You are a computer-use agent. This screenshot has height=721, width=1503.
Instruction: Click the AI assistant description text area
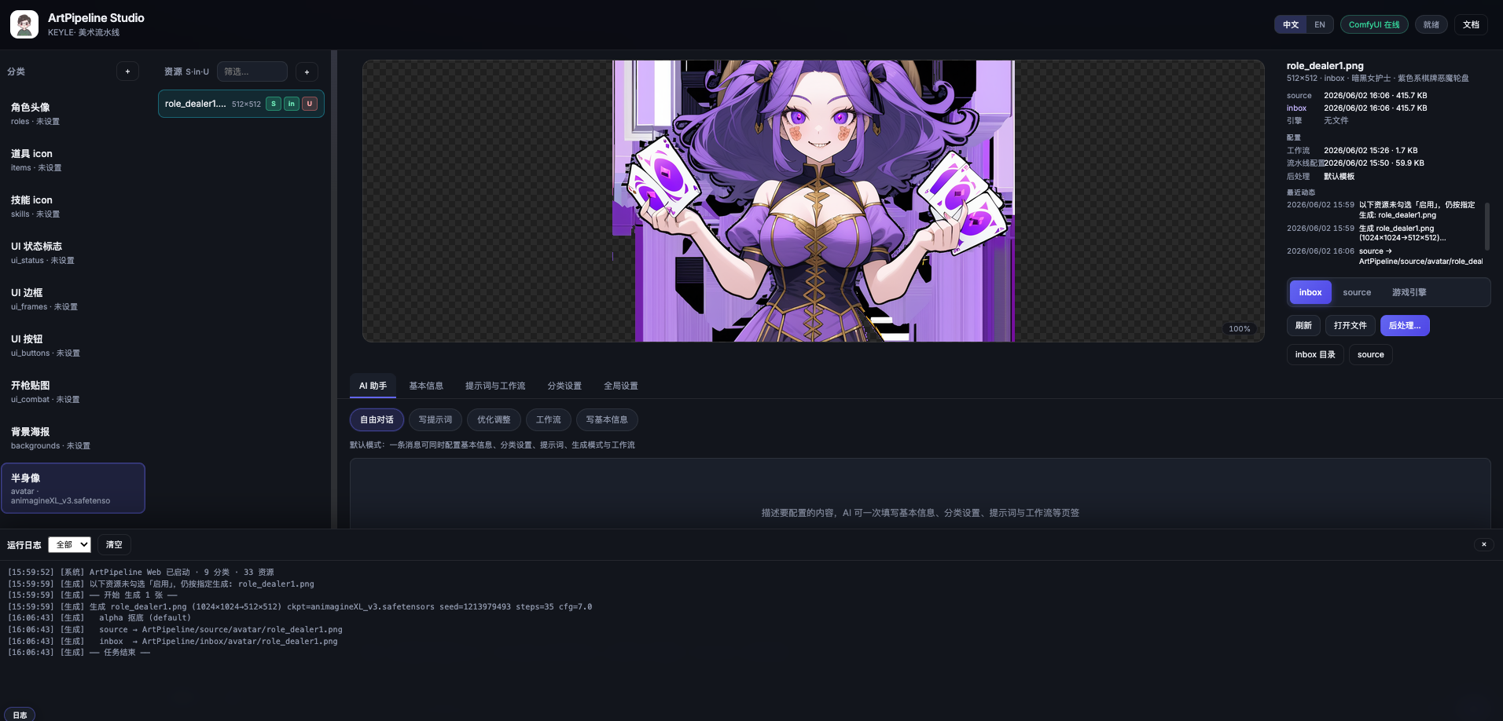920,493
